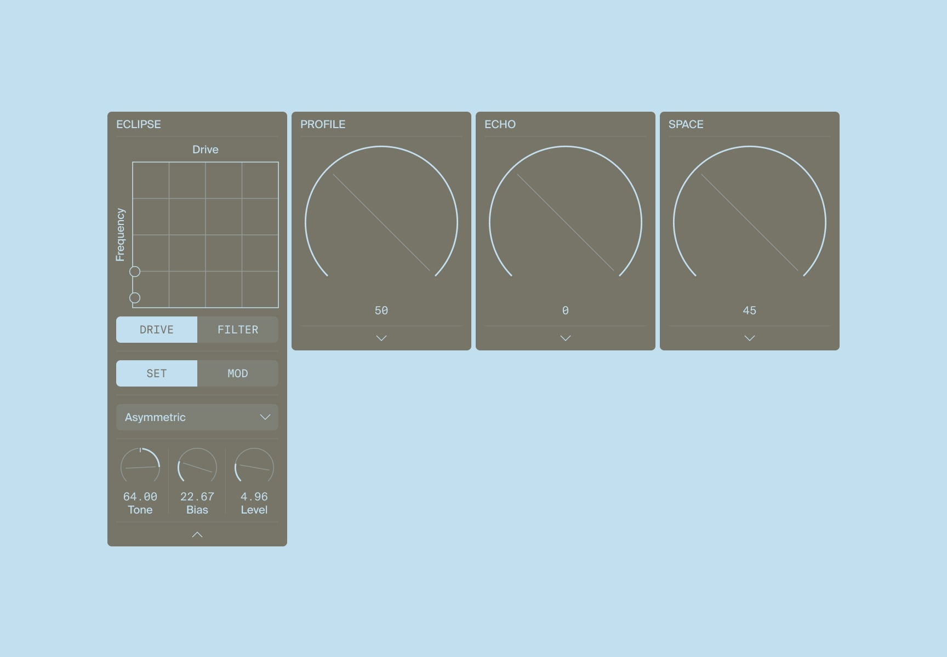The width and height of the screenshot is (947, 657).
Task: Expand the ECHO panel with its chevron
Action: 566,338
